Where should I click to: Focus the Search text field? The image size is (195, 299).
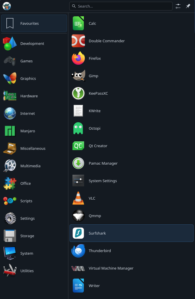[x=121, y=6]
